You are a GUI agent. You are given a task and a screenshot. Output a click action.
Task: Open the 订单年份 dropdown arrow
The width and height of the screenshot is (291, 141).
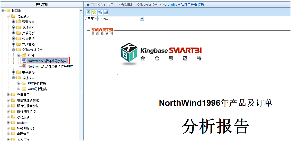coord(142,19)
